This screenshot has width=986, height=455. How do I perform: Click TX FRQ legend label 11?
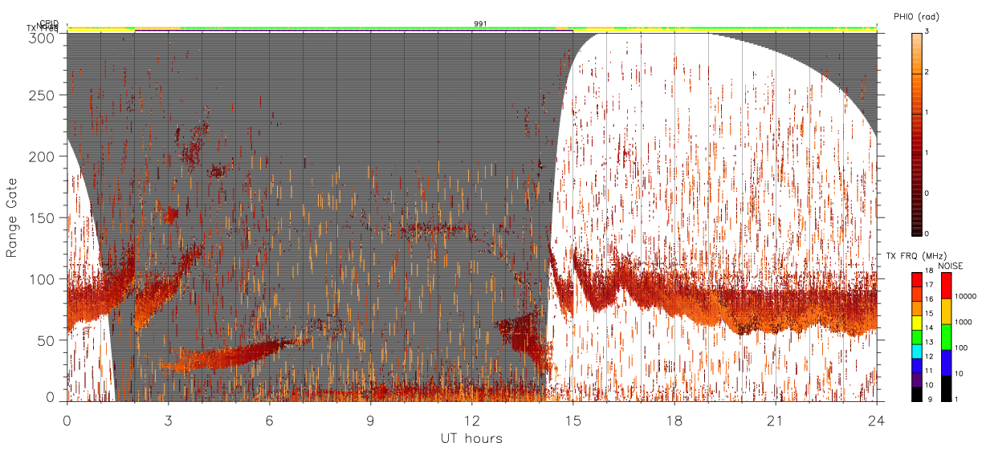click(x=929, y=372)
